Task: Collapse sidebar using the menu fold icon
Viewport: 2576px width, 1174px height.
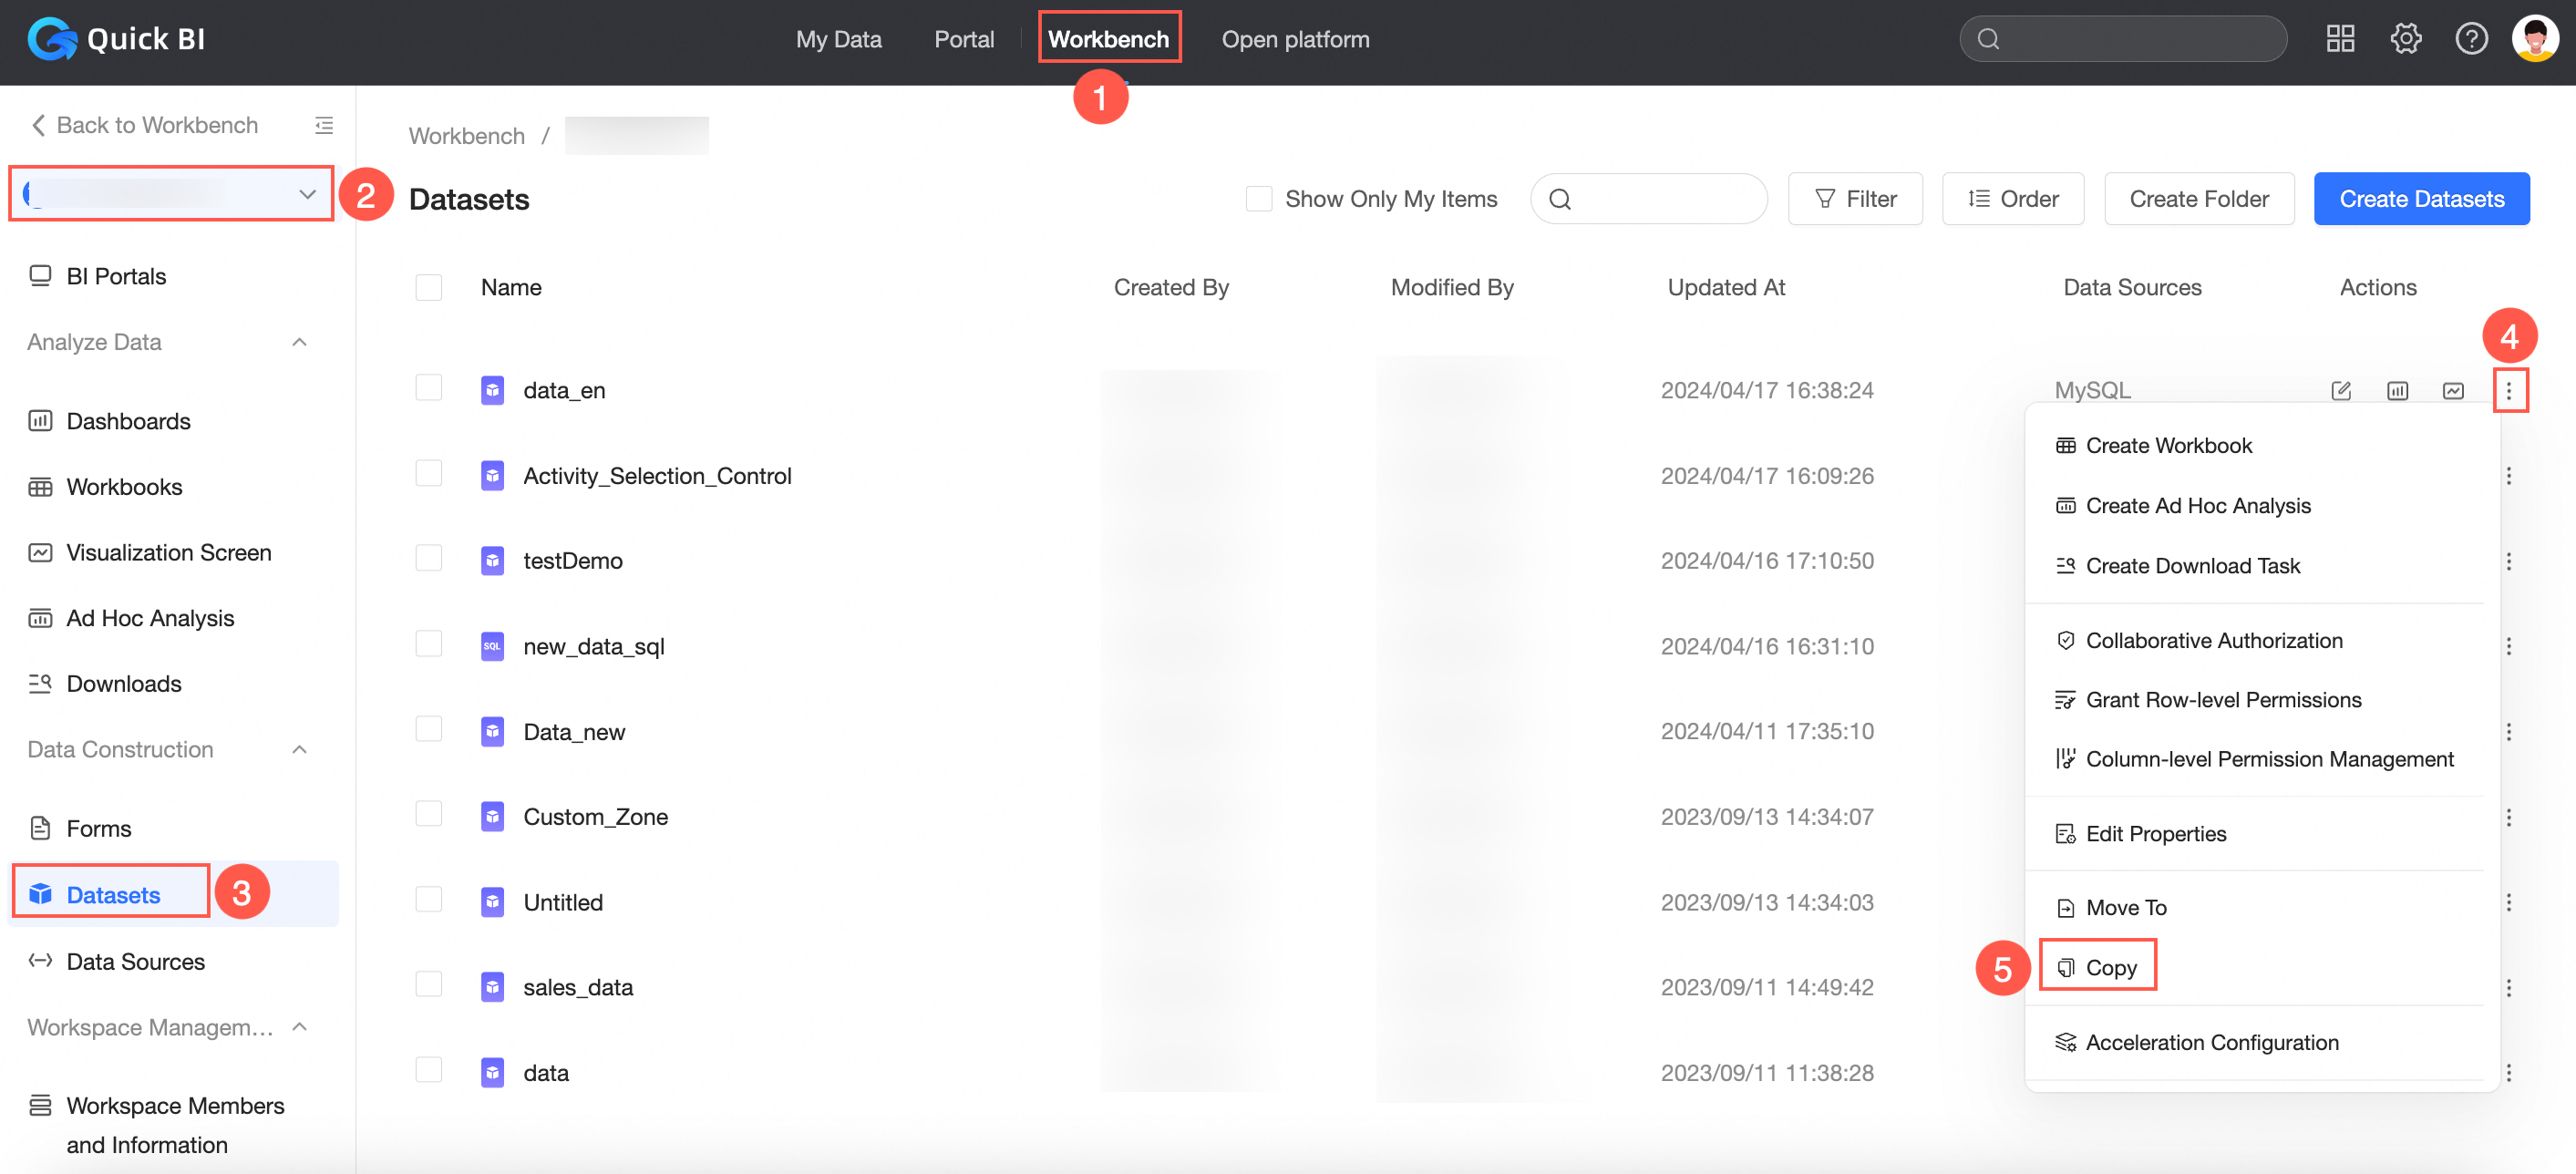Action: (324, 125)
